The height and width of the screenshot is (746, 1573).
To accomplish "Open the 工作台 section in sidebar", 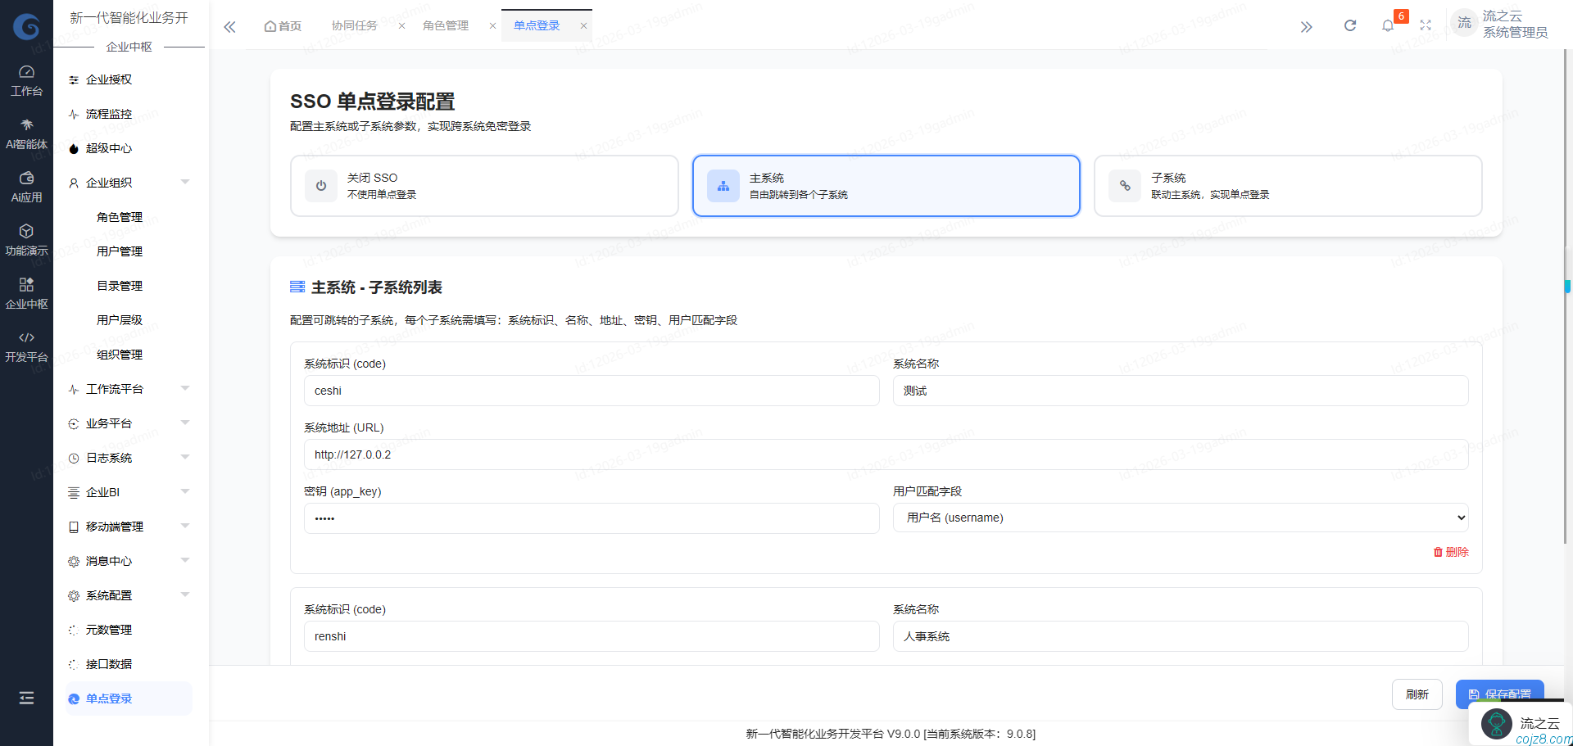I will (x=26, y=79).
